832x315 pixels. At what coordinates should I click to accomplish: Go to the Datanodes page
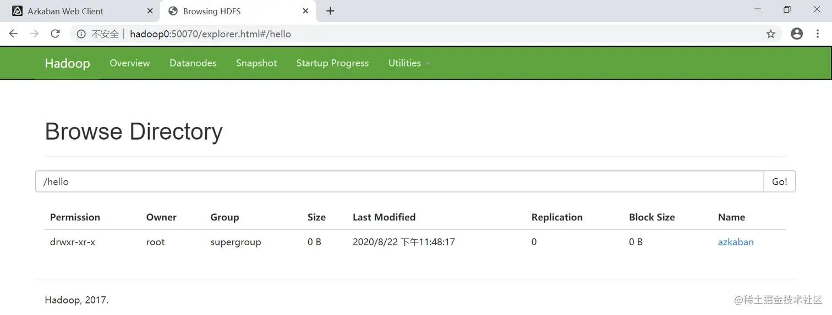(193, 63)
